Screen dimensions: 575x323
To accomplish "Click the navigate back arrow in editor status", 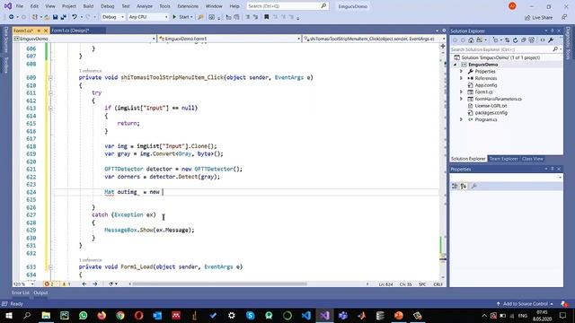I will [x=84, y=284].
